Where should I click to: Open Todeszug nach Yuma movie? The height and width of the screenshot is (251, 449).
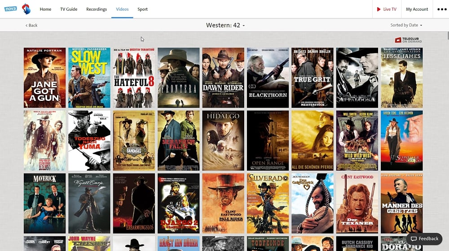pos(89,141)
